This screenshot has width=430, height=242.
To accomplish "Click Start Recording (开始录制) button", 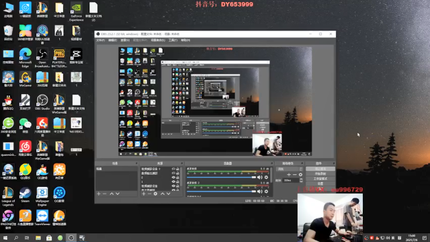I will click(x=320, y=174).
